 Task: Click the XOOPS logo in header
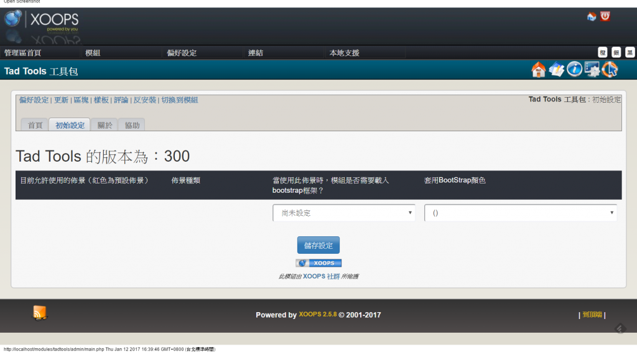[x=42, y=21]
